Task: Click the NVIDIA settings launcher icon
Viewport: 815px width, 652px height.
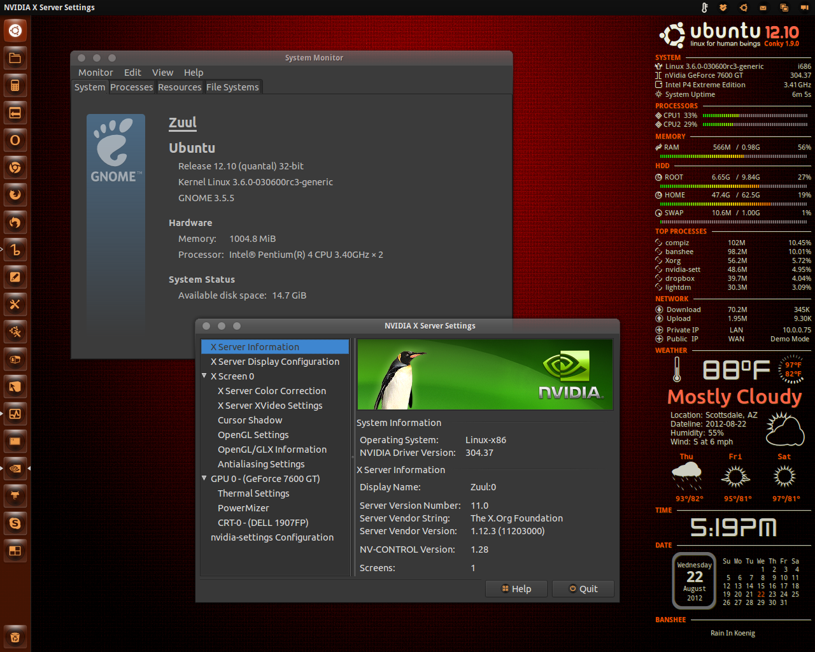Action: [15, 469]
